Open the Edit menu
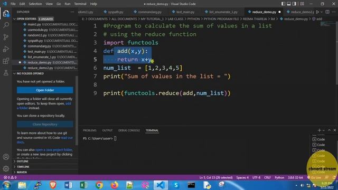This screenshot has height=190, width=338. pos(22,4)
